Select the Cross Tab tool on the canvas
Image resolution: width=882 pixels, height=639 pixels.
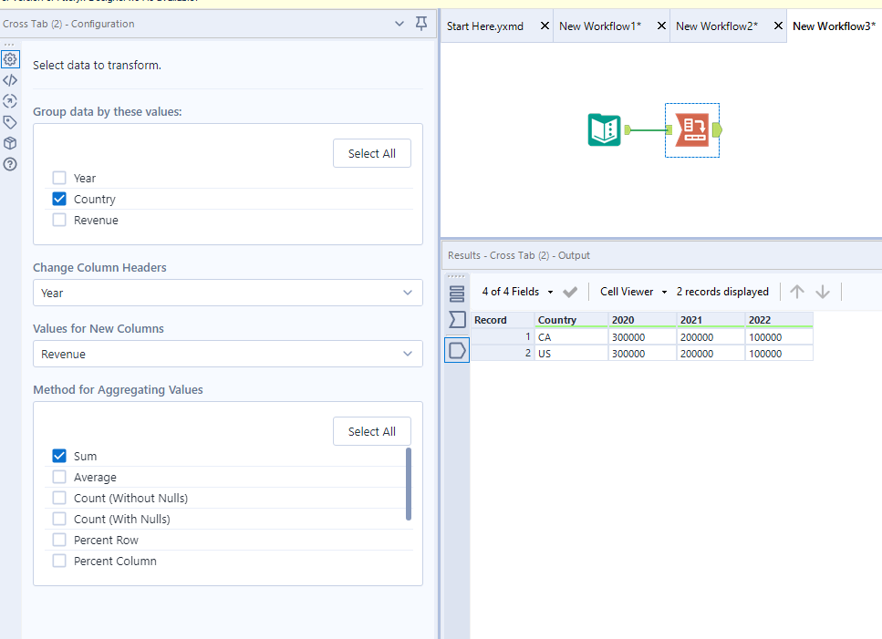point(691,129)
